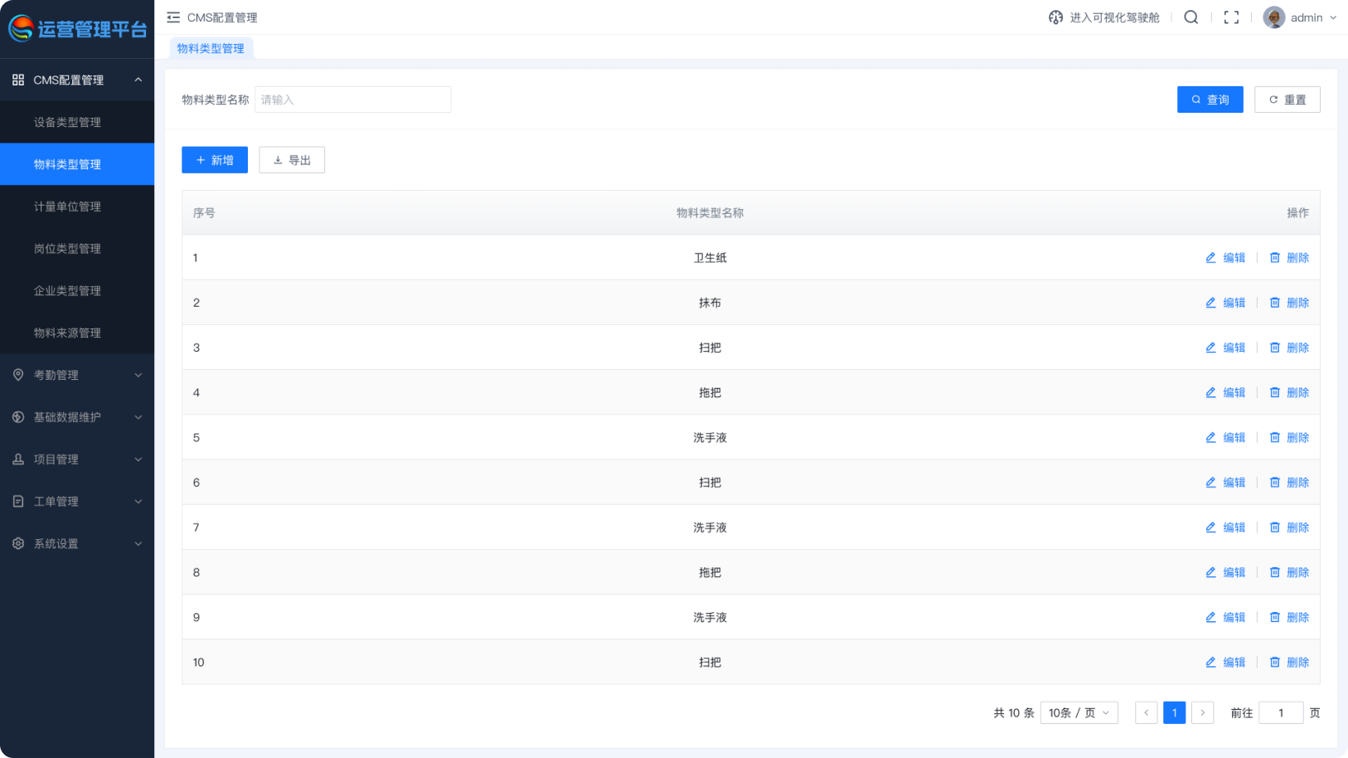This screenshot has width=1348, height=758.
Task: Click 编辑 text for row 10
Action: (1234, 663)
